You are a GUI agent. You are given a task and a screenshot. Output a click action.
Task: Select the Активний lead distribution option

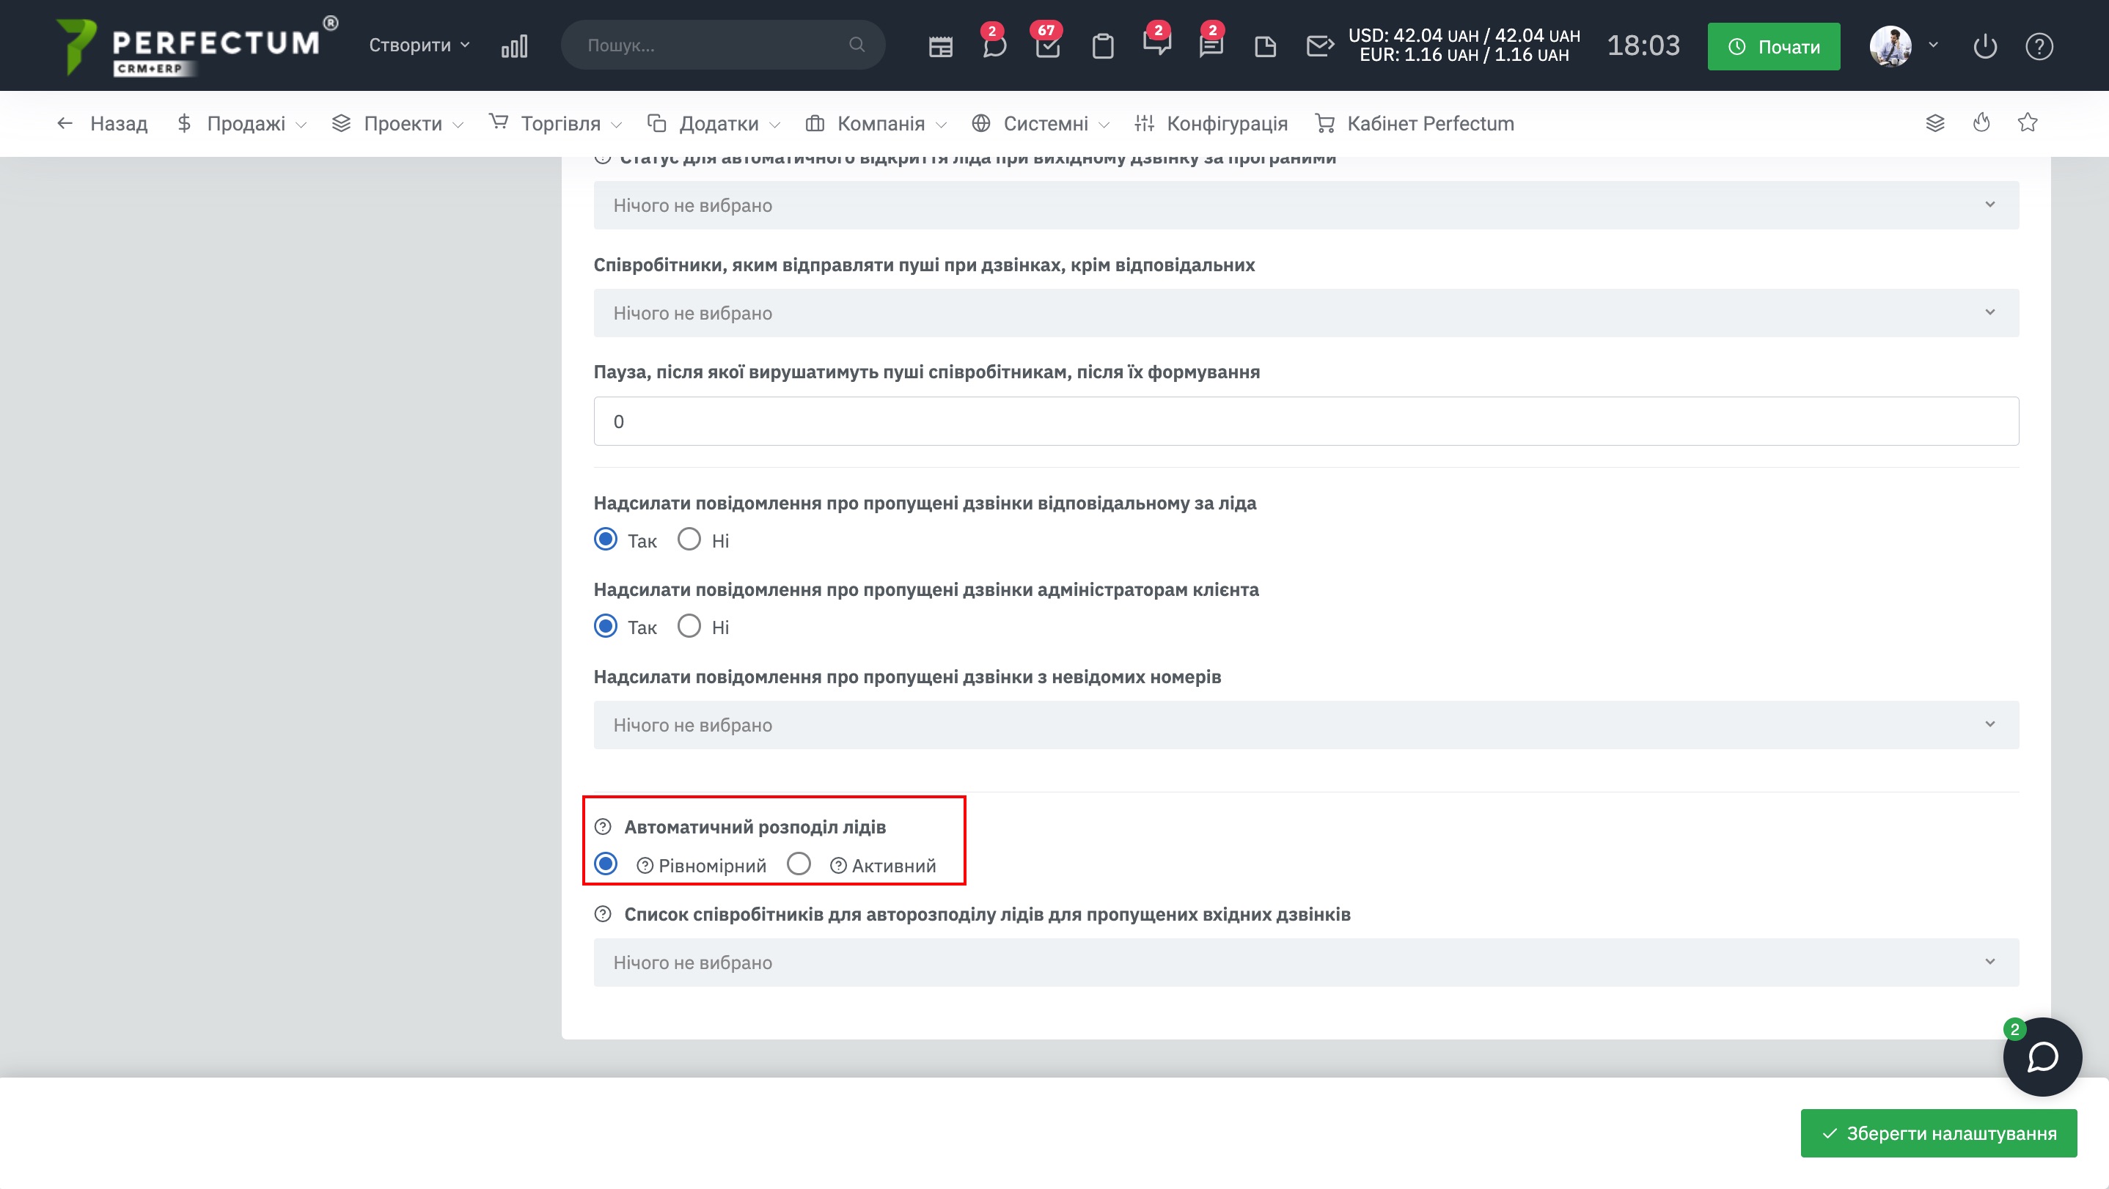(799, 864)
